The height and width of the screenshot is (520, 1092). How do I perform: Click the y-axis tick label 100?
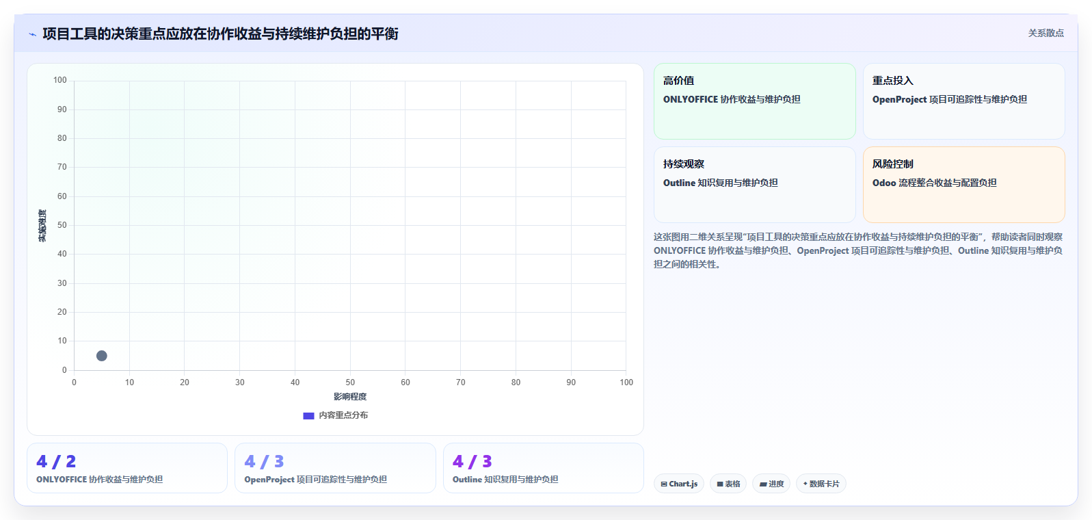click(60, 80)
